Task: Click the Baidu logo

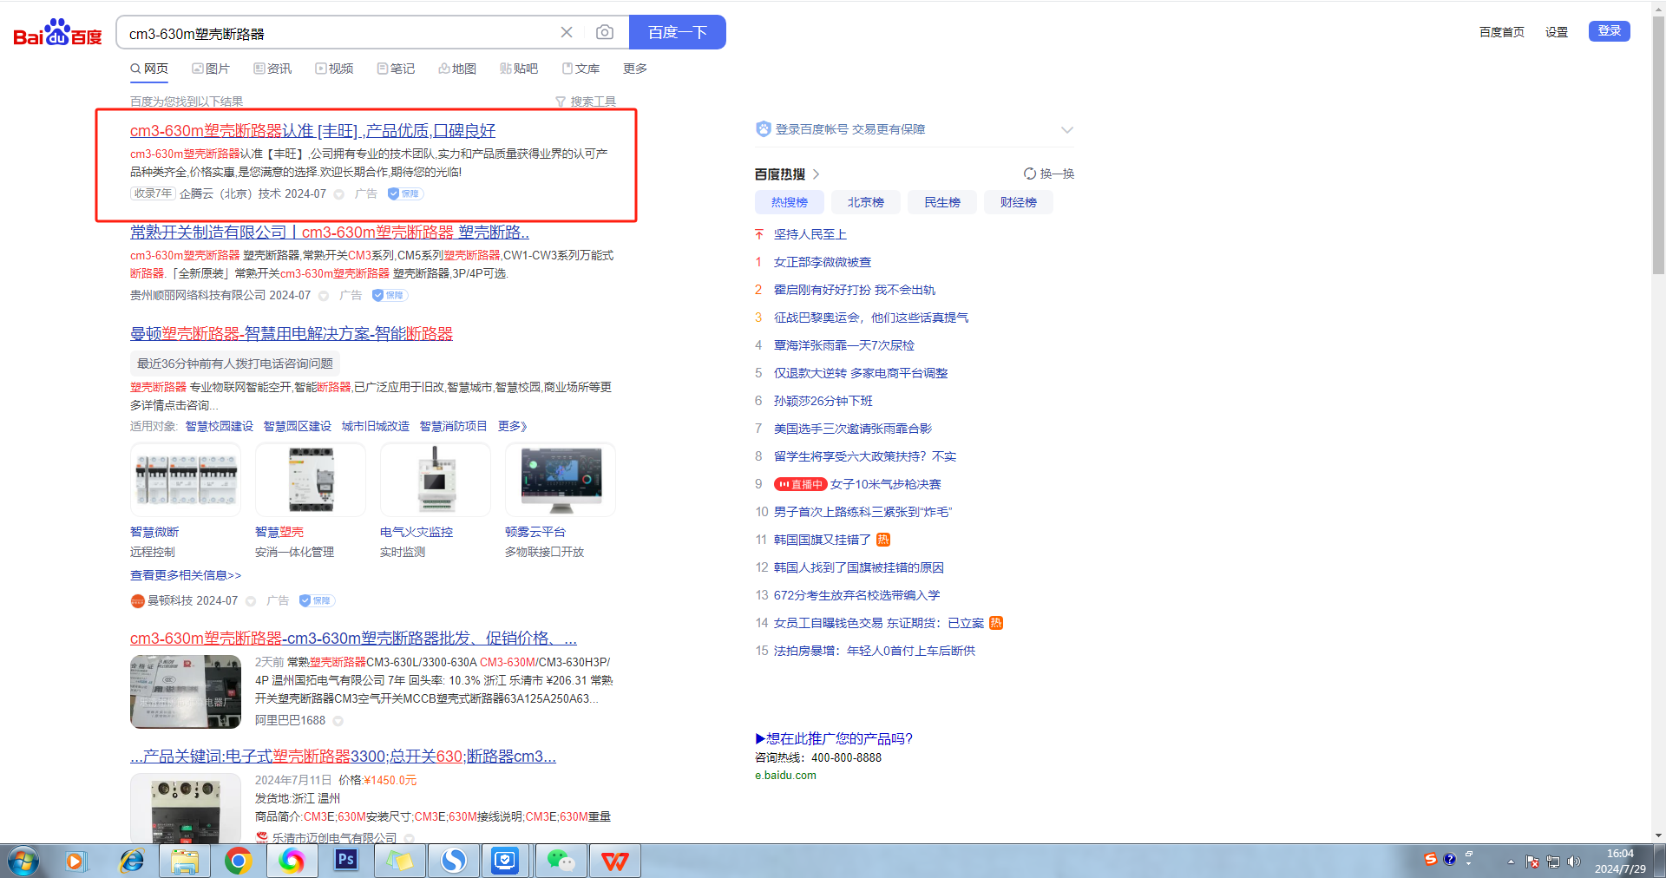Action: [57, 33]
